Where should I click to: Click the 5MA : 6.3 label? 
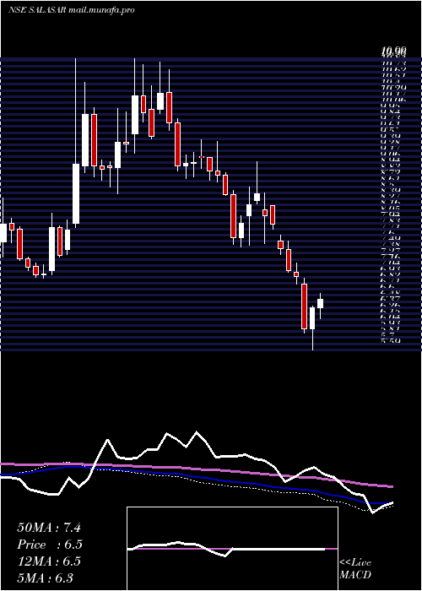click(x=46, y=577)
